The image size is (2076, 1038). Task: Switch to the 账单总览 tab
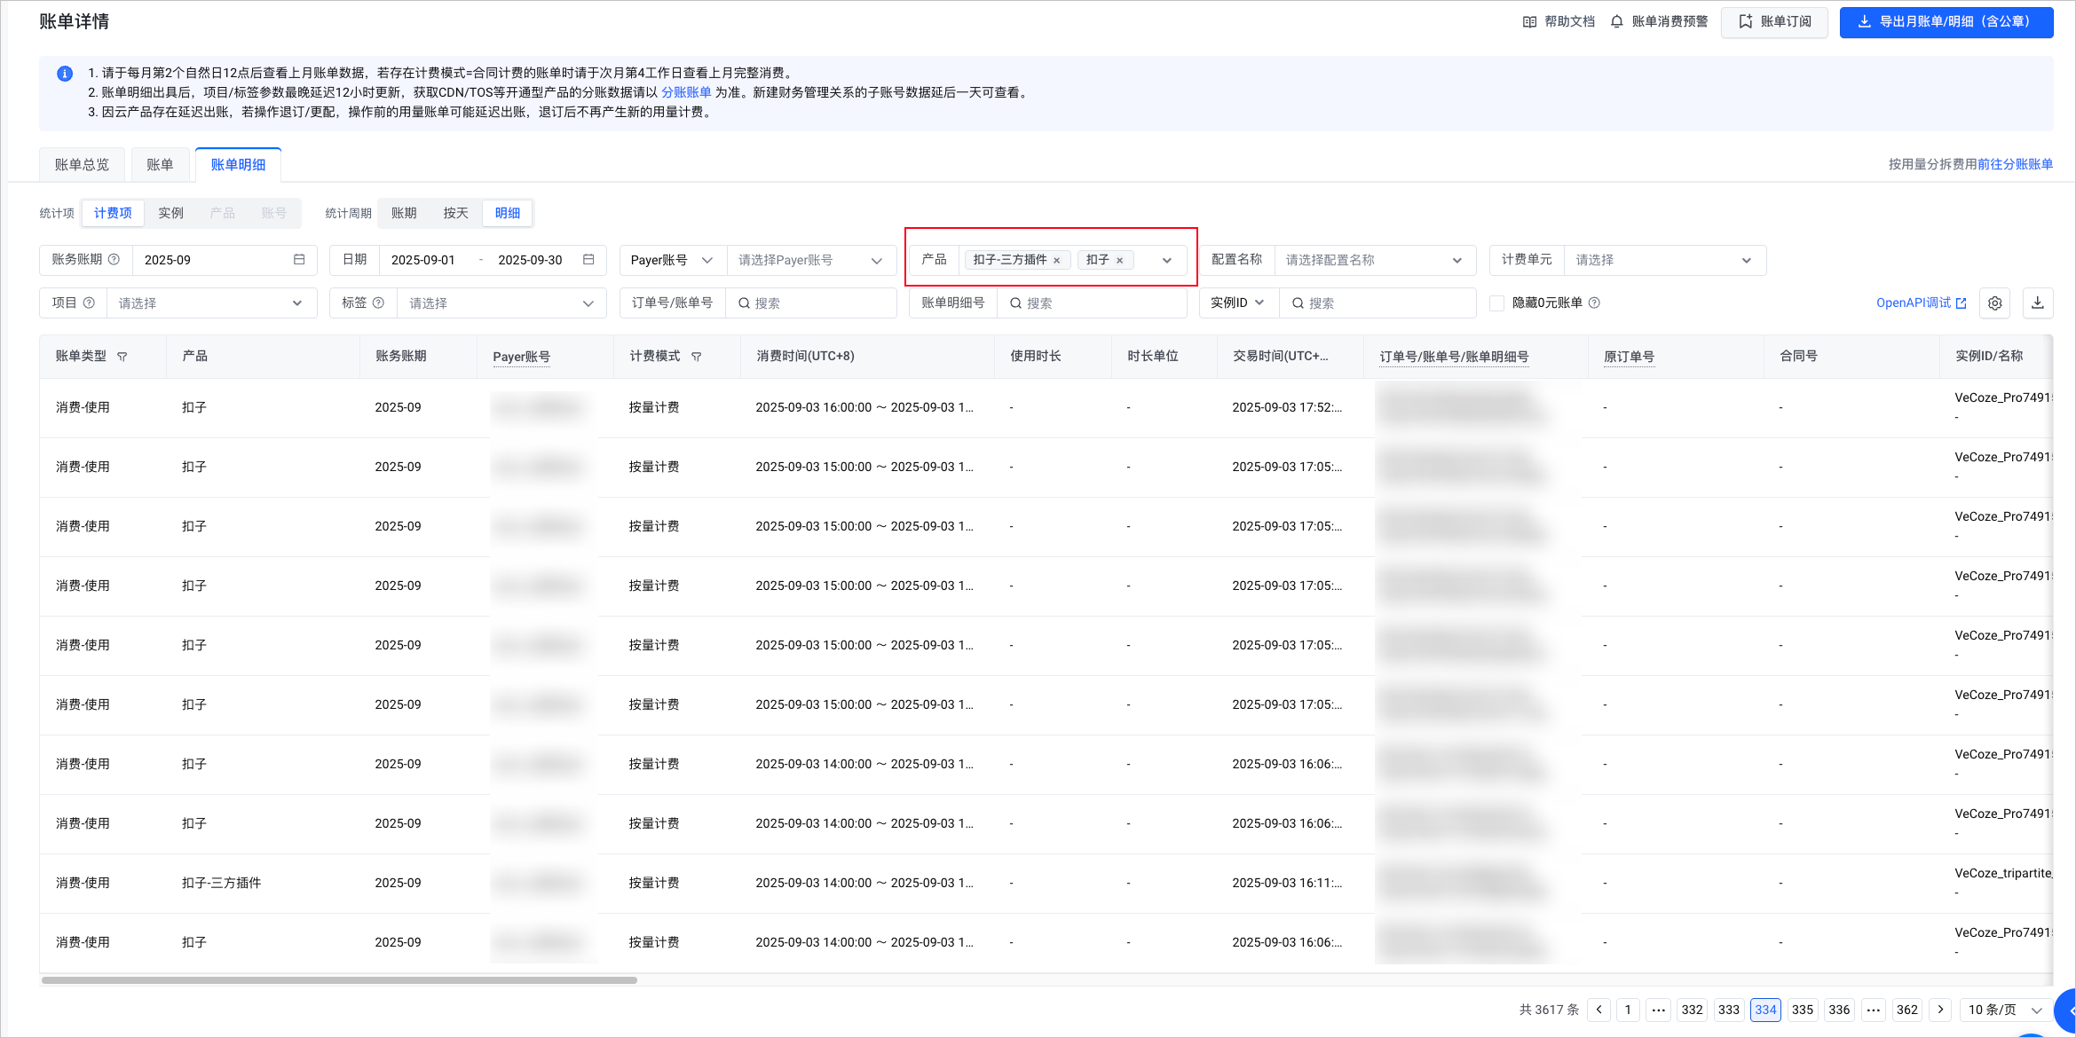[82, 165]
